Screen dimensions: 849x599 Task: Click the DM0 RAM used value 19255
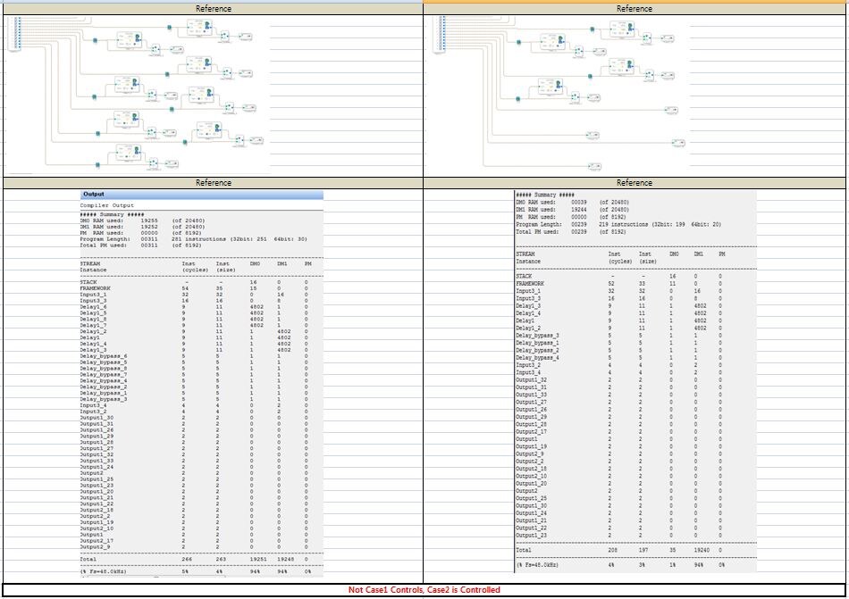[149, 220]
